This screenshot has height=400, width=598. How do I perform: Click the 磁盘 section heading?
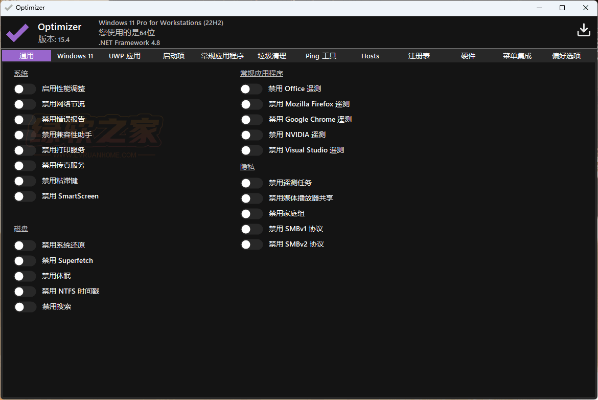(21, 229)
